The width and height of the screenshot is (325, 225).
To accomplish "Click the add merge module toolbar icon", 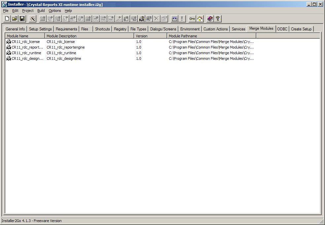I will pos(141,19).
